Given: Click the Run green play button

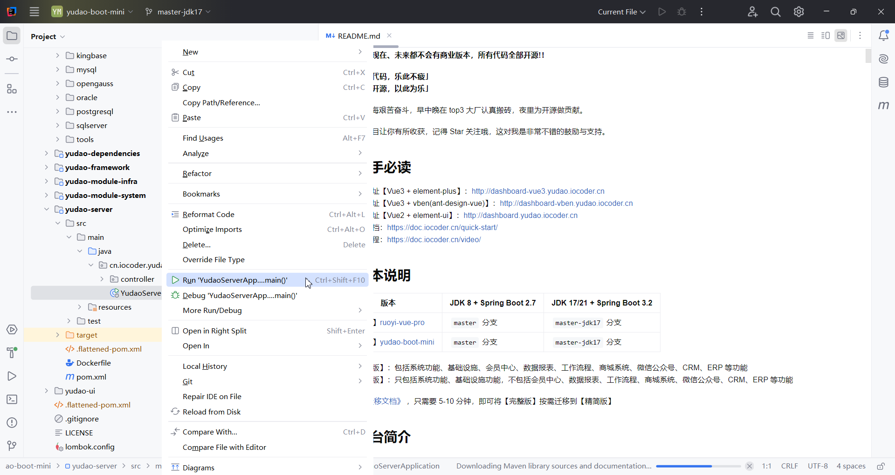Looking at the screenshot, I should 661,12.
